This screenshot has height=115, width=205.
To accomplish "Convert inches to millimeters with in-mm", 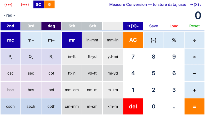I will [x=92, y=40].
